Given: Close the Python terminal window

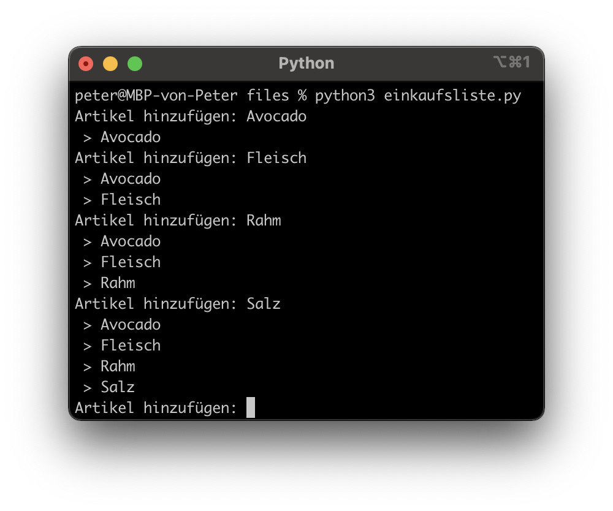Looking at the screenshot, I should pos(86,64).
